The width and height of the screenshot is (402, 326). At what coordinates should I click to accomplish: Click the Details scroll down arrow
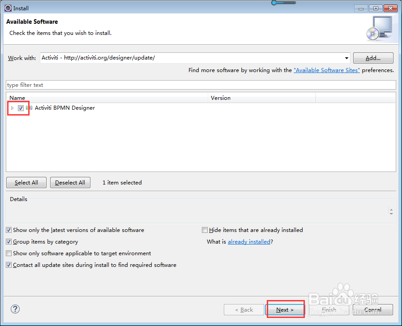[x=391, y=214]
